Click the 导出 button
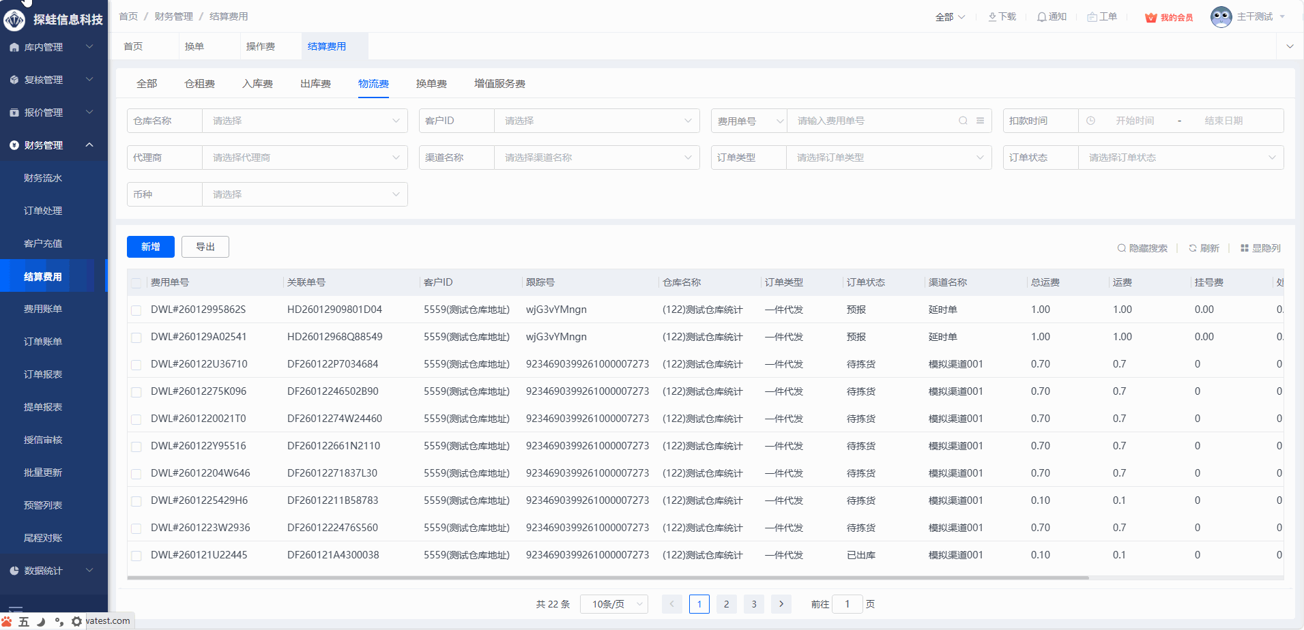Image resolution: width=1304 pixels, height=630 pixels. (x=205, y=247)
